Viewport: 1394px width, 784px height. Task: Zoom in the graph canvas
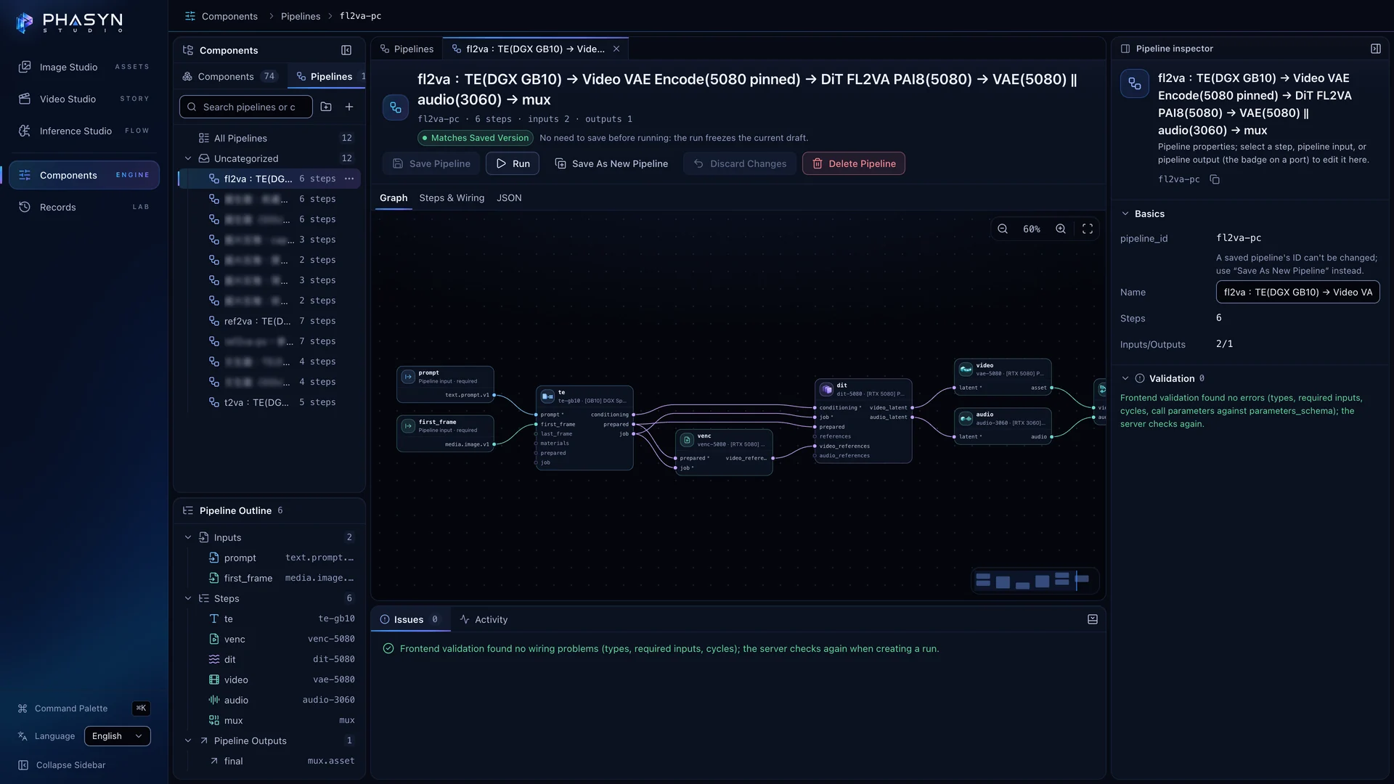(x=1061, y=229)
